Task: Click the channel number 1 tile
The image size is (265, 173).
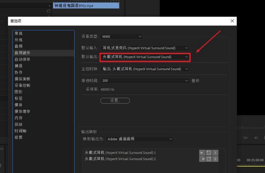Action: (x=215, y=153)
